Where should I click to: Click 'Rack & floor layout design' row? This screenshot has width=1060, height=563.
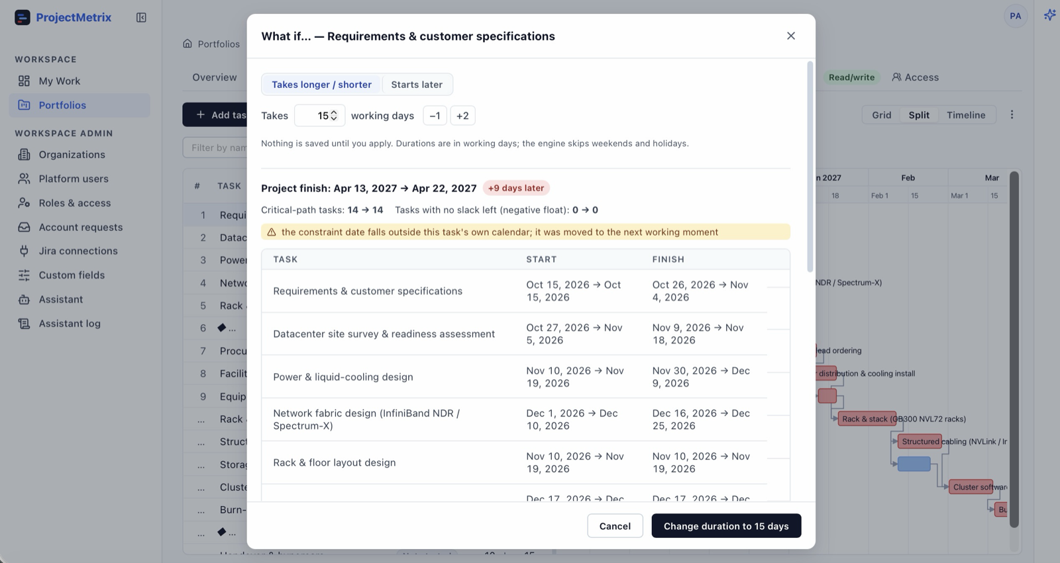coord(514,462)
